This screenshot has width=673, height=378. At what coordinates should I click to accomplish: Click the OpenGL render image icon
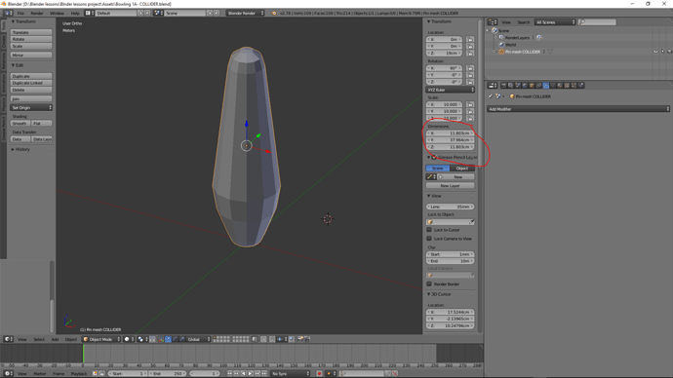300,339
